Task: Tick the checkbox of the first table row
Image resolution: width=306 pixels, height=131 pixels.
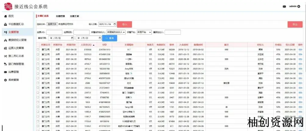Action: point(38,49)
